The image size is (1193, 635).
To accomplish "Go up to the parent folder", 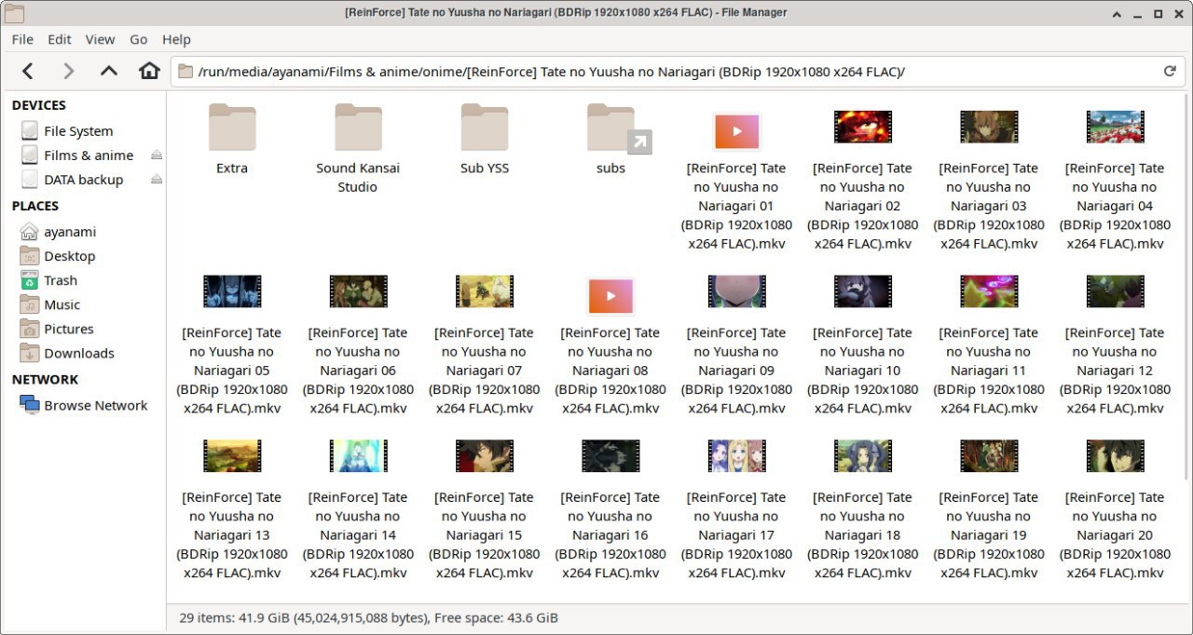I will pyautogui.click(x=109, y=71).
